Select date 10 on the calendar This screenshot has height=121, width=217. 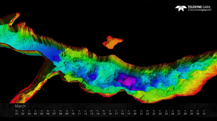(x=73, y=114)
